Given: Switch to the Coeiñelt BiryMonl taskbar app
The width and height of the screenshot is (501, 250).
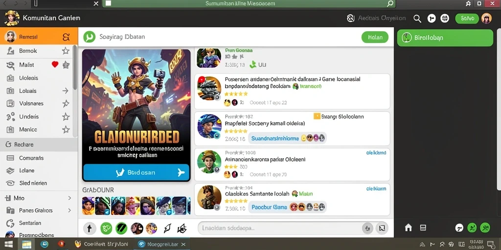Looking at the screenshot, I should click(x=101, y=244).
